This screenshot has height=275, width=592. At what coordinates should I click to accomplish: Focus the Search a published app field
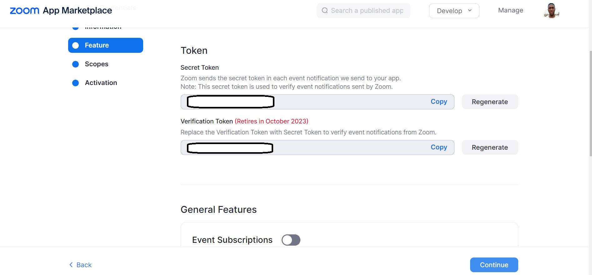pyautogui.click(x=367, y=11)
